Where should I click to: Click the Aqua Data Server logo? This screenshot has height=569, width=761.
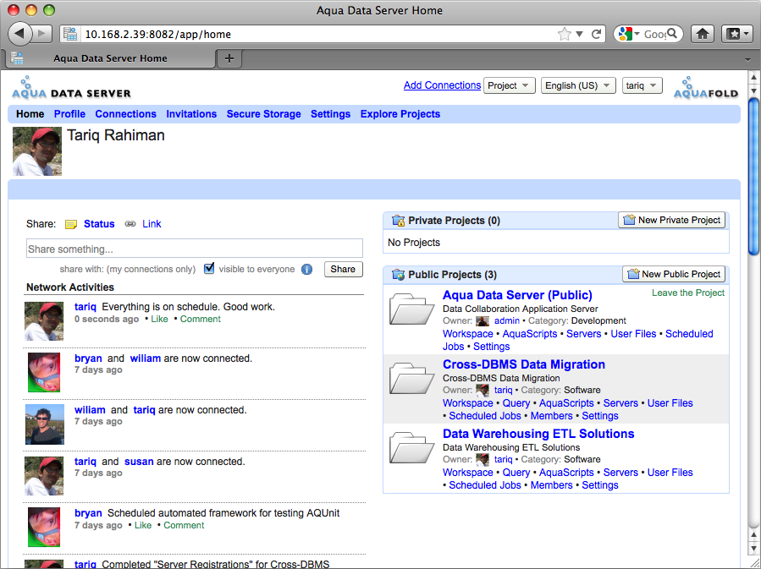(71, 88)
